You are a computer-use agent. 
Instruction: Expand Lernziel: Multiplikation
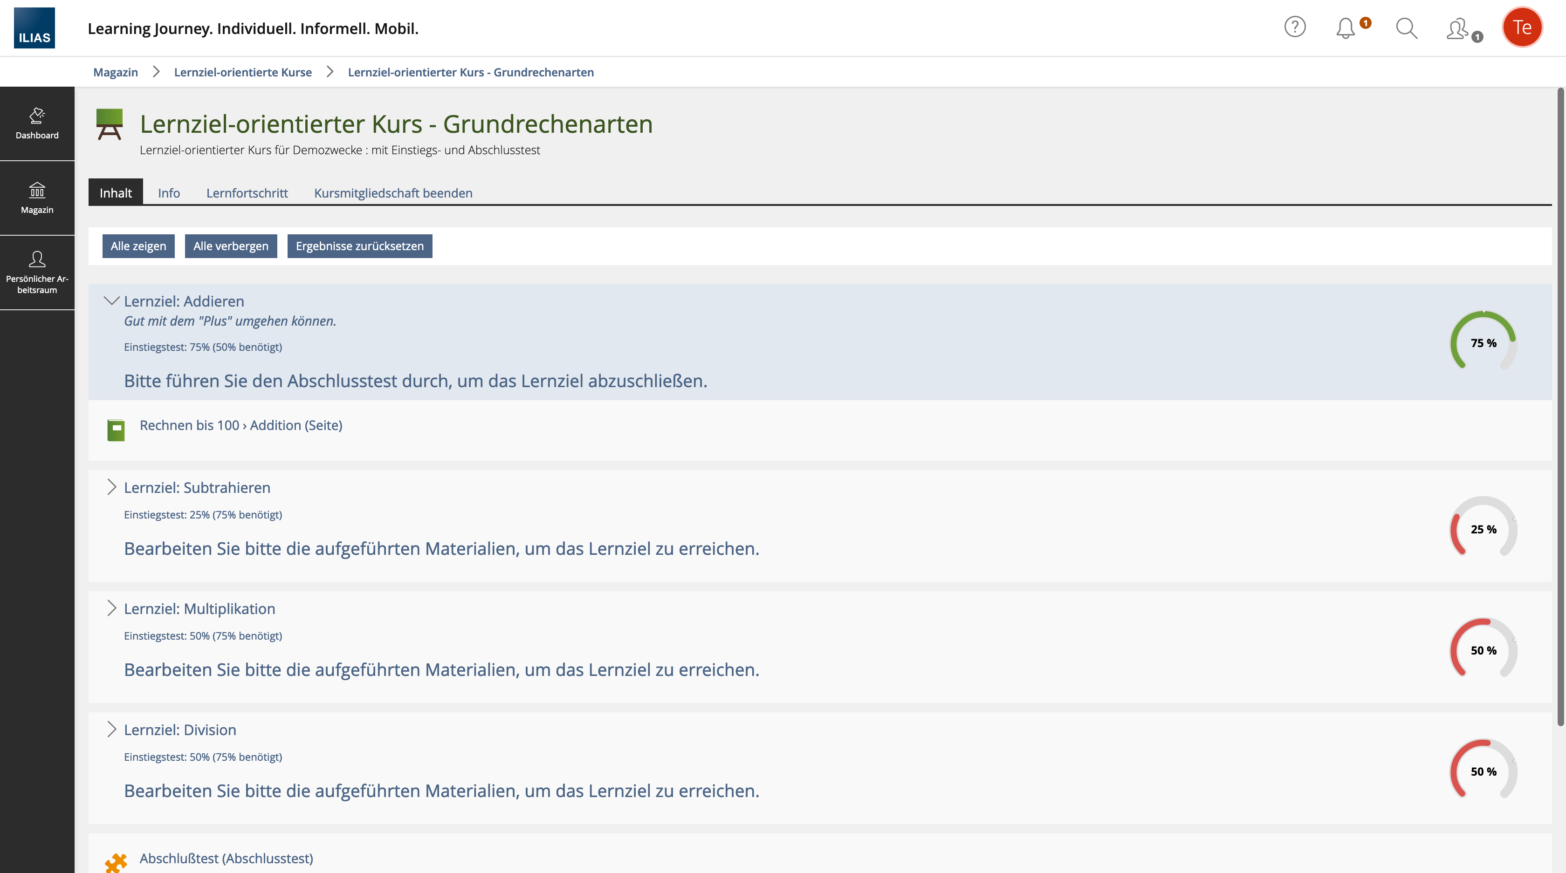tap(111, 608)
